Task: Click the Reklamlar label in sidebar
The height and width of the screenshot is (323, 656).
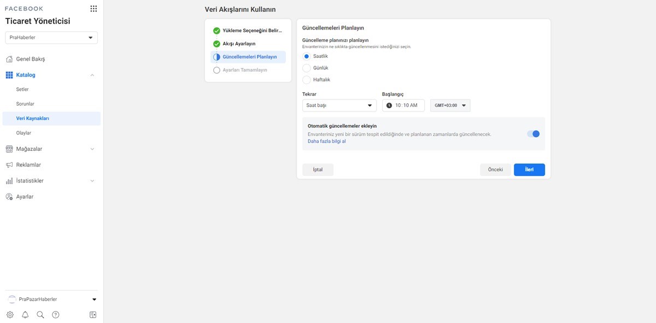Action: (x=28, y=165)
